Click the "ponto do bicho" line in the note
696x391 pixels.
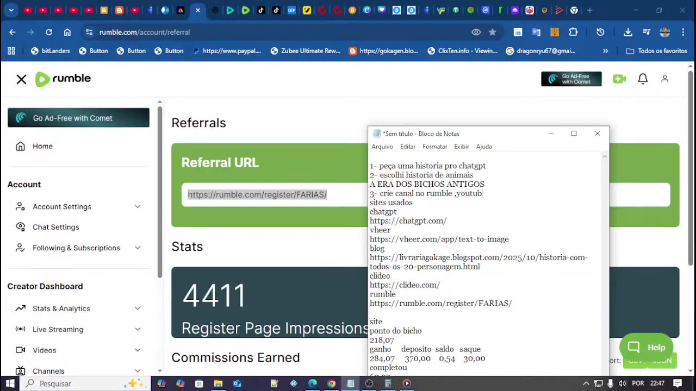coord(396,331)
